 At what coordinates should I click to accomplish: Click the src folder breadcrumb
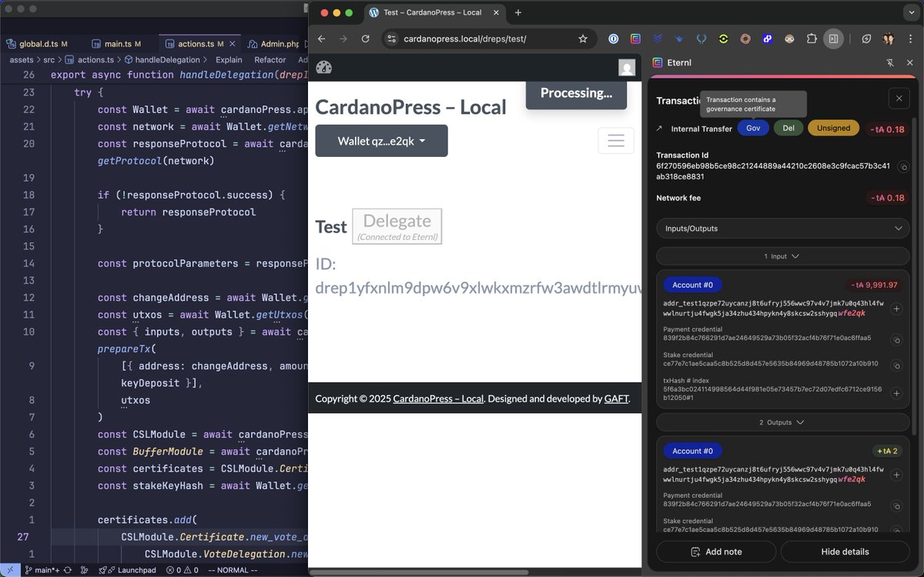tap(49, 59)
